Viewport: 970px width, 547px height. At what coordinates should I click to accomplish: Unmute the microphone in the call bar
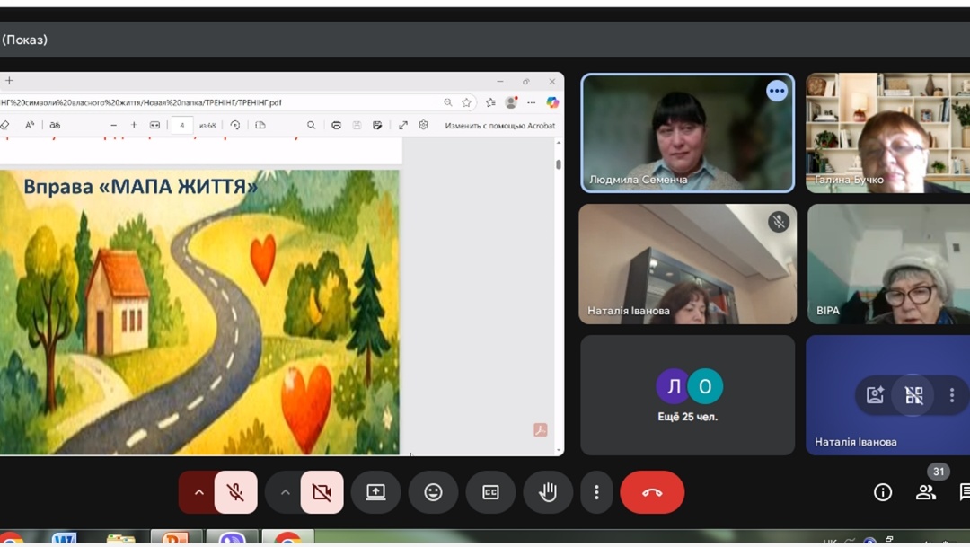click(x=235, y=492)
